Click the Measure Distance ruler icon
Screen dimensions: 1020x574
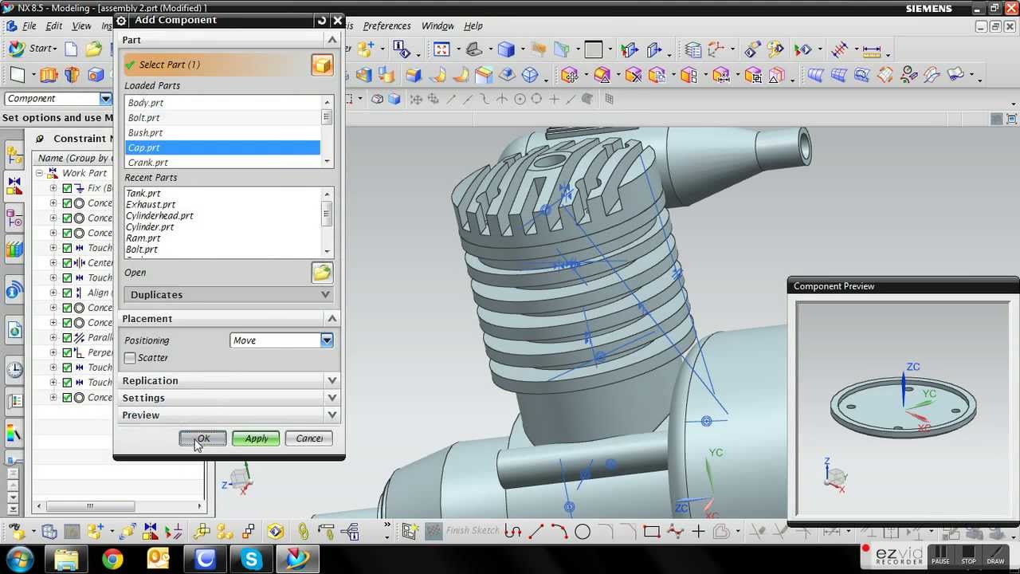[x=871, y=49]
